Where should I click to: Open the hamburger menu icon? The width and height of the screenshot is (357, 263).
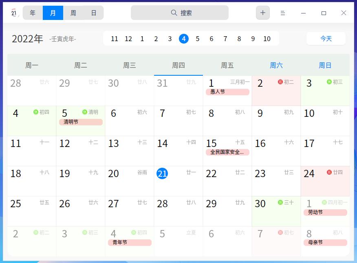(x=283, y=13)
